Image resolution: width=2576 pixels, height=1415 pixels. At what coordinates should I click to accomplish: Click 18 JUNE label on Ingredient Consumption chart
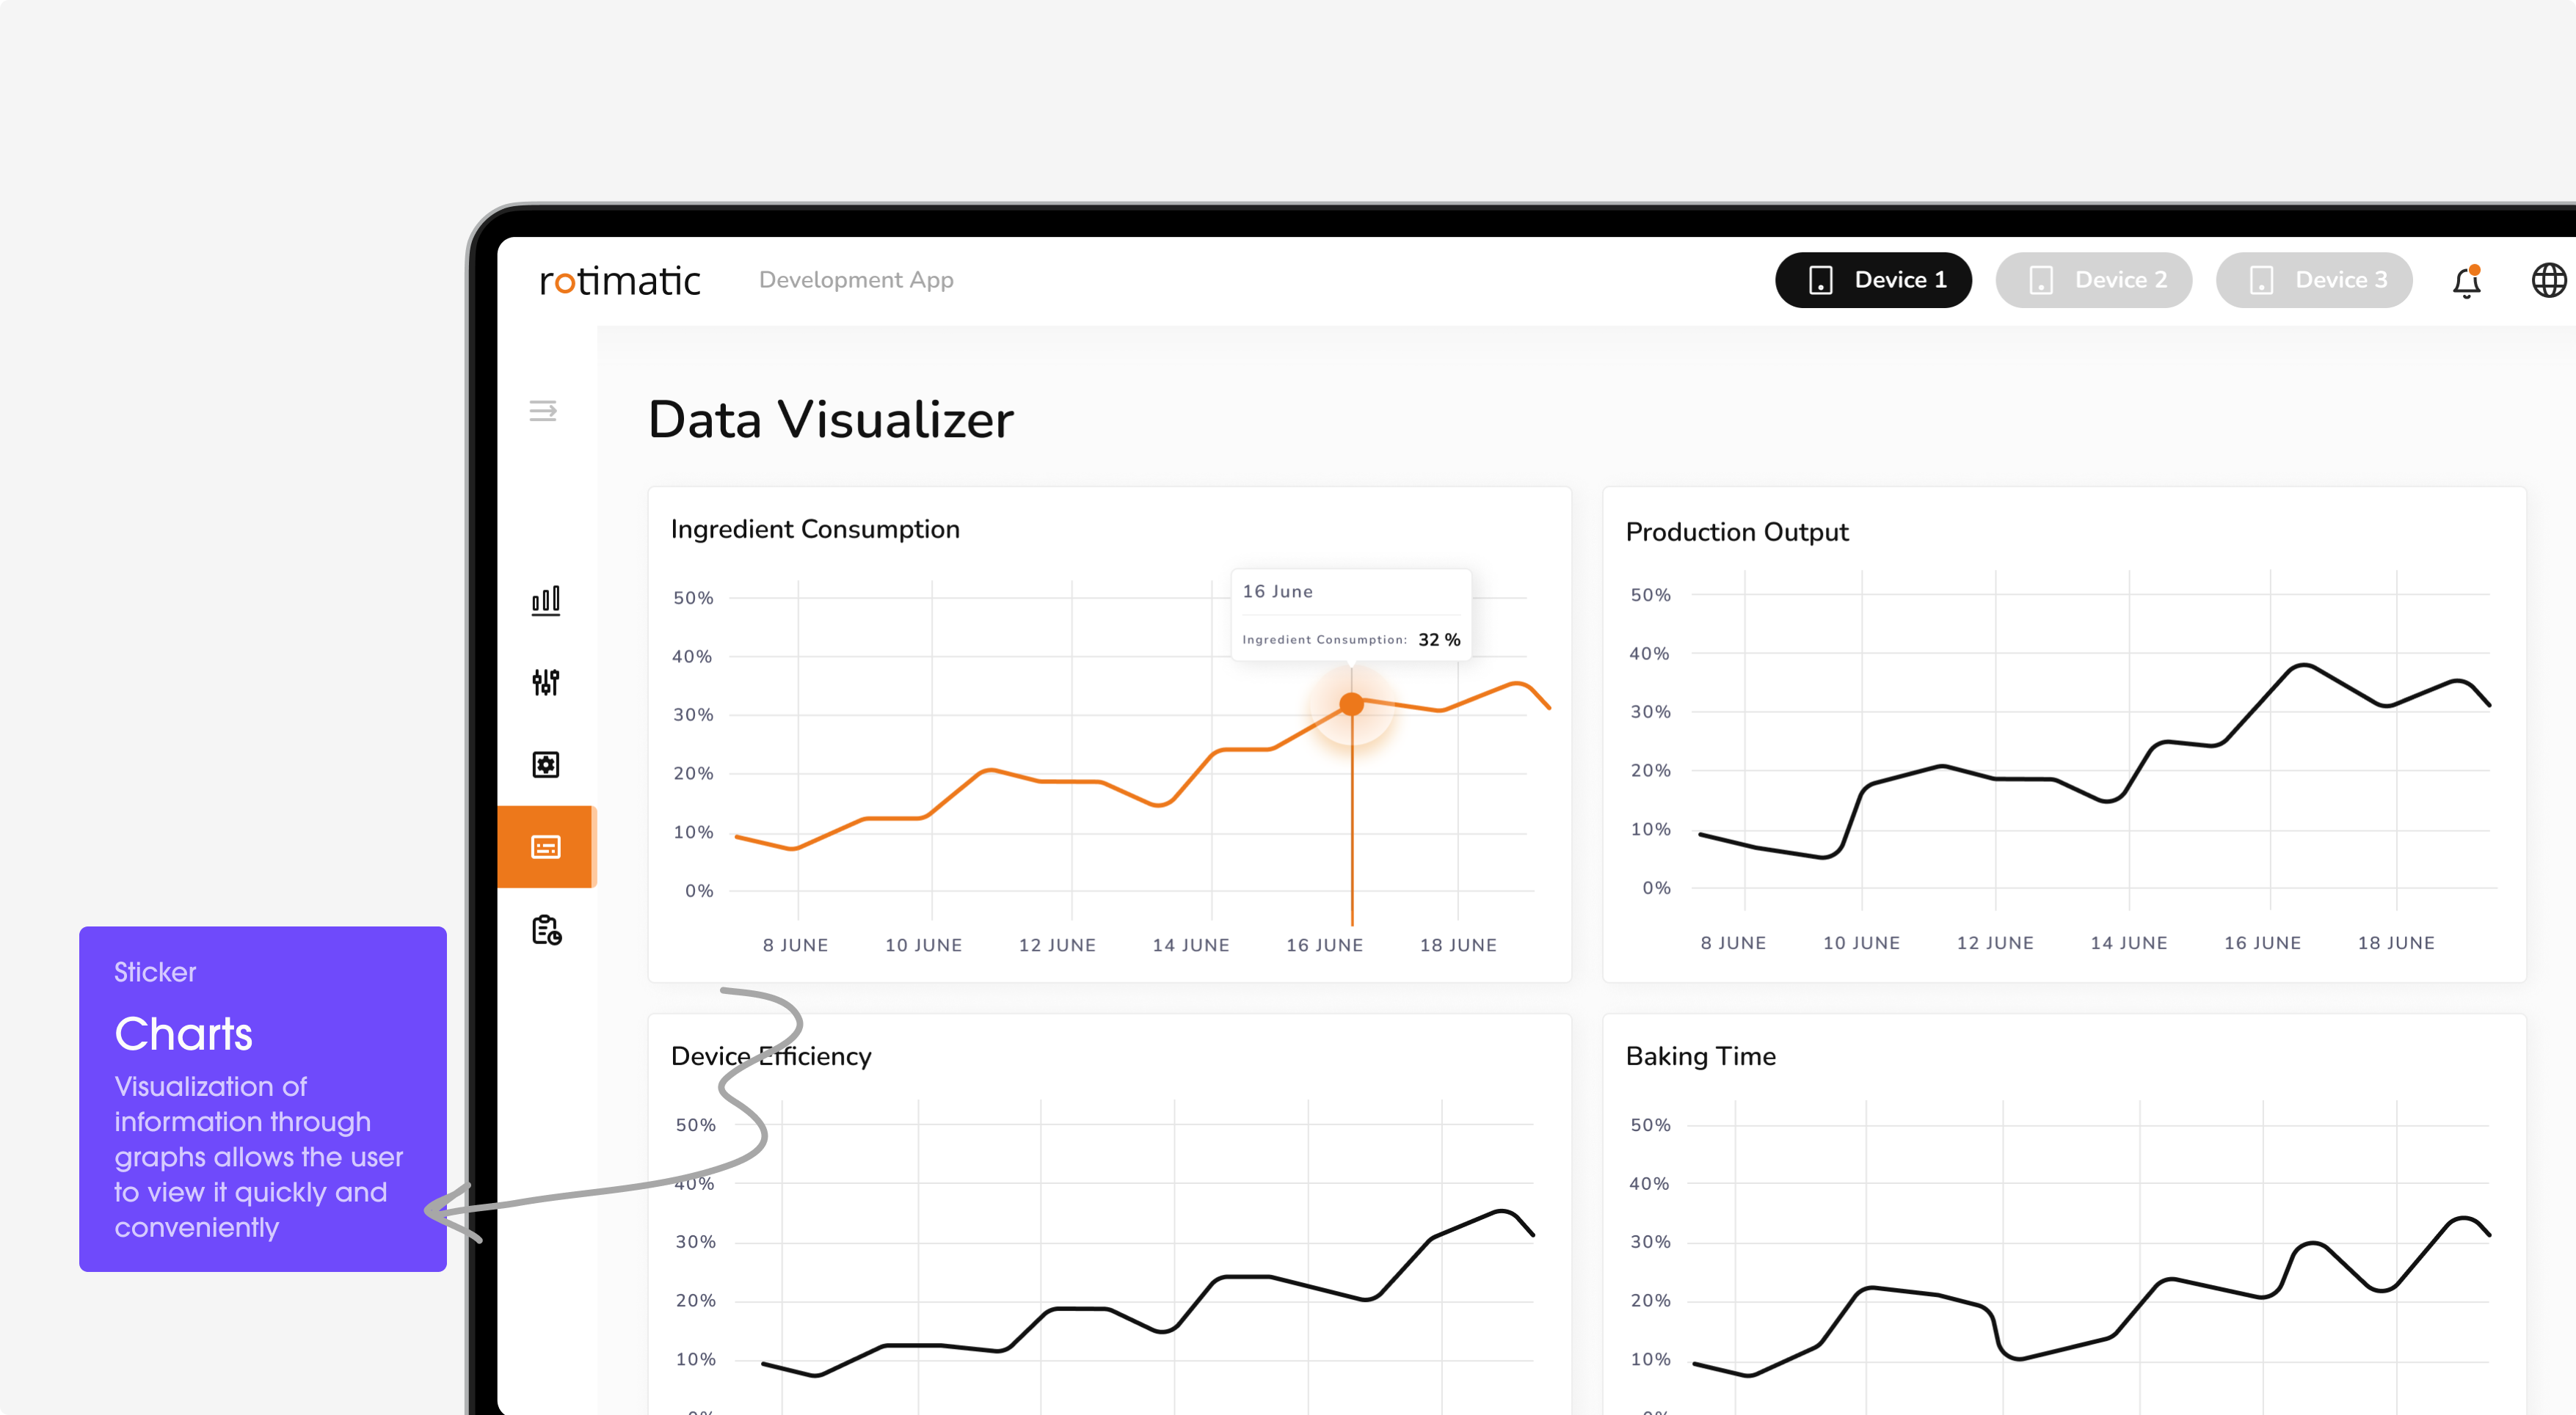(1458, 946)
